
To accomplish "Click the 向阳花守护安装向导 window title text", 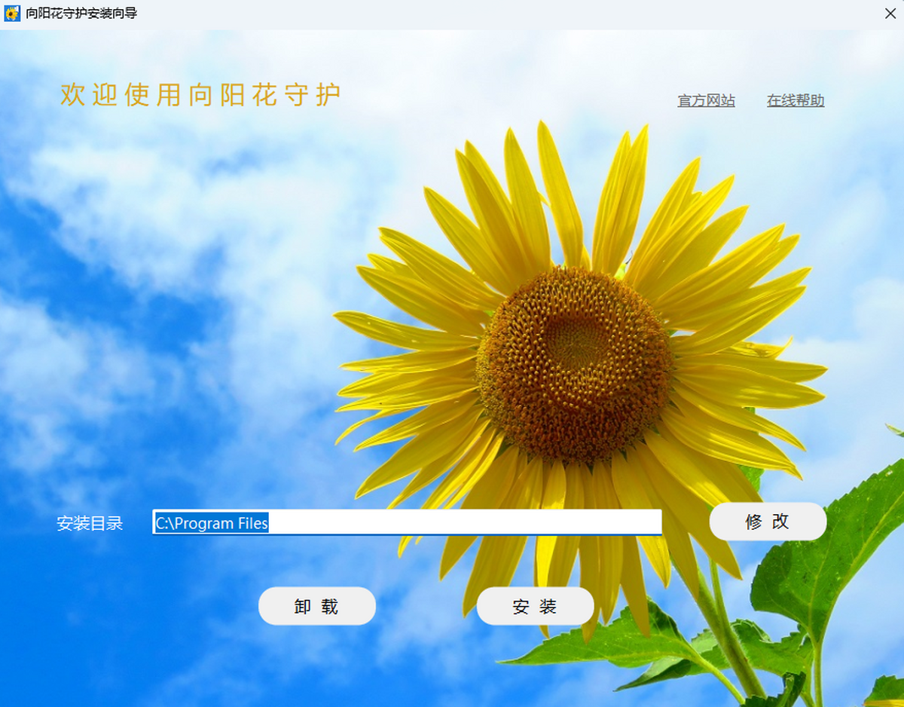I will click(x=81, y=14).
